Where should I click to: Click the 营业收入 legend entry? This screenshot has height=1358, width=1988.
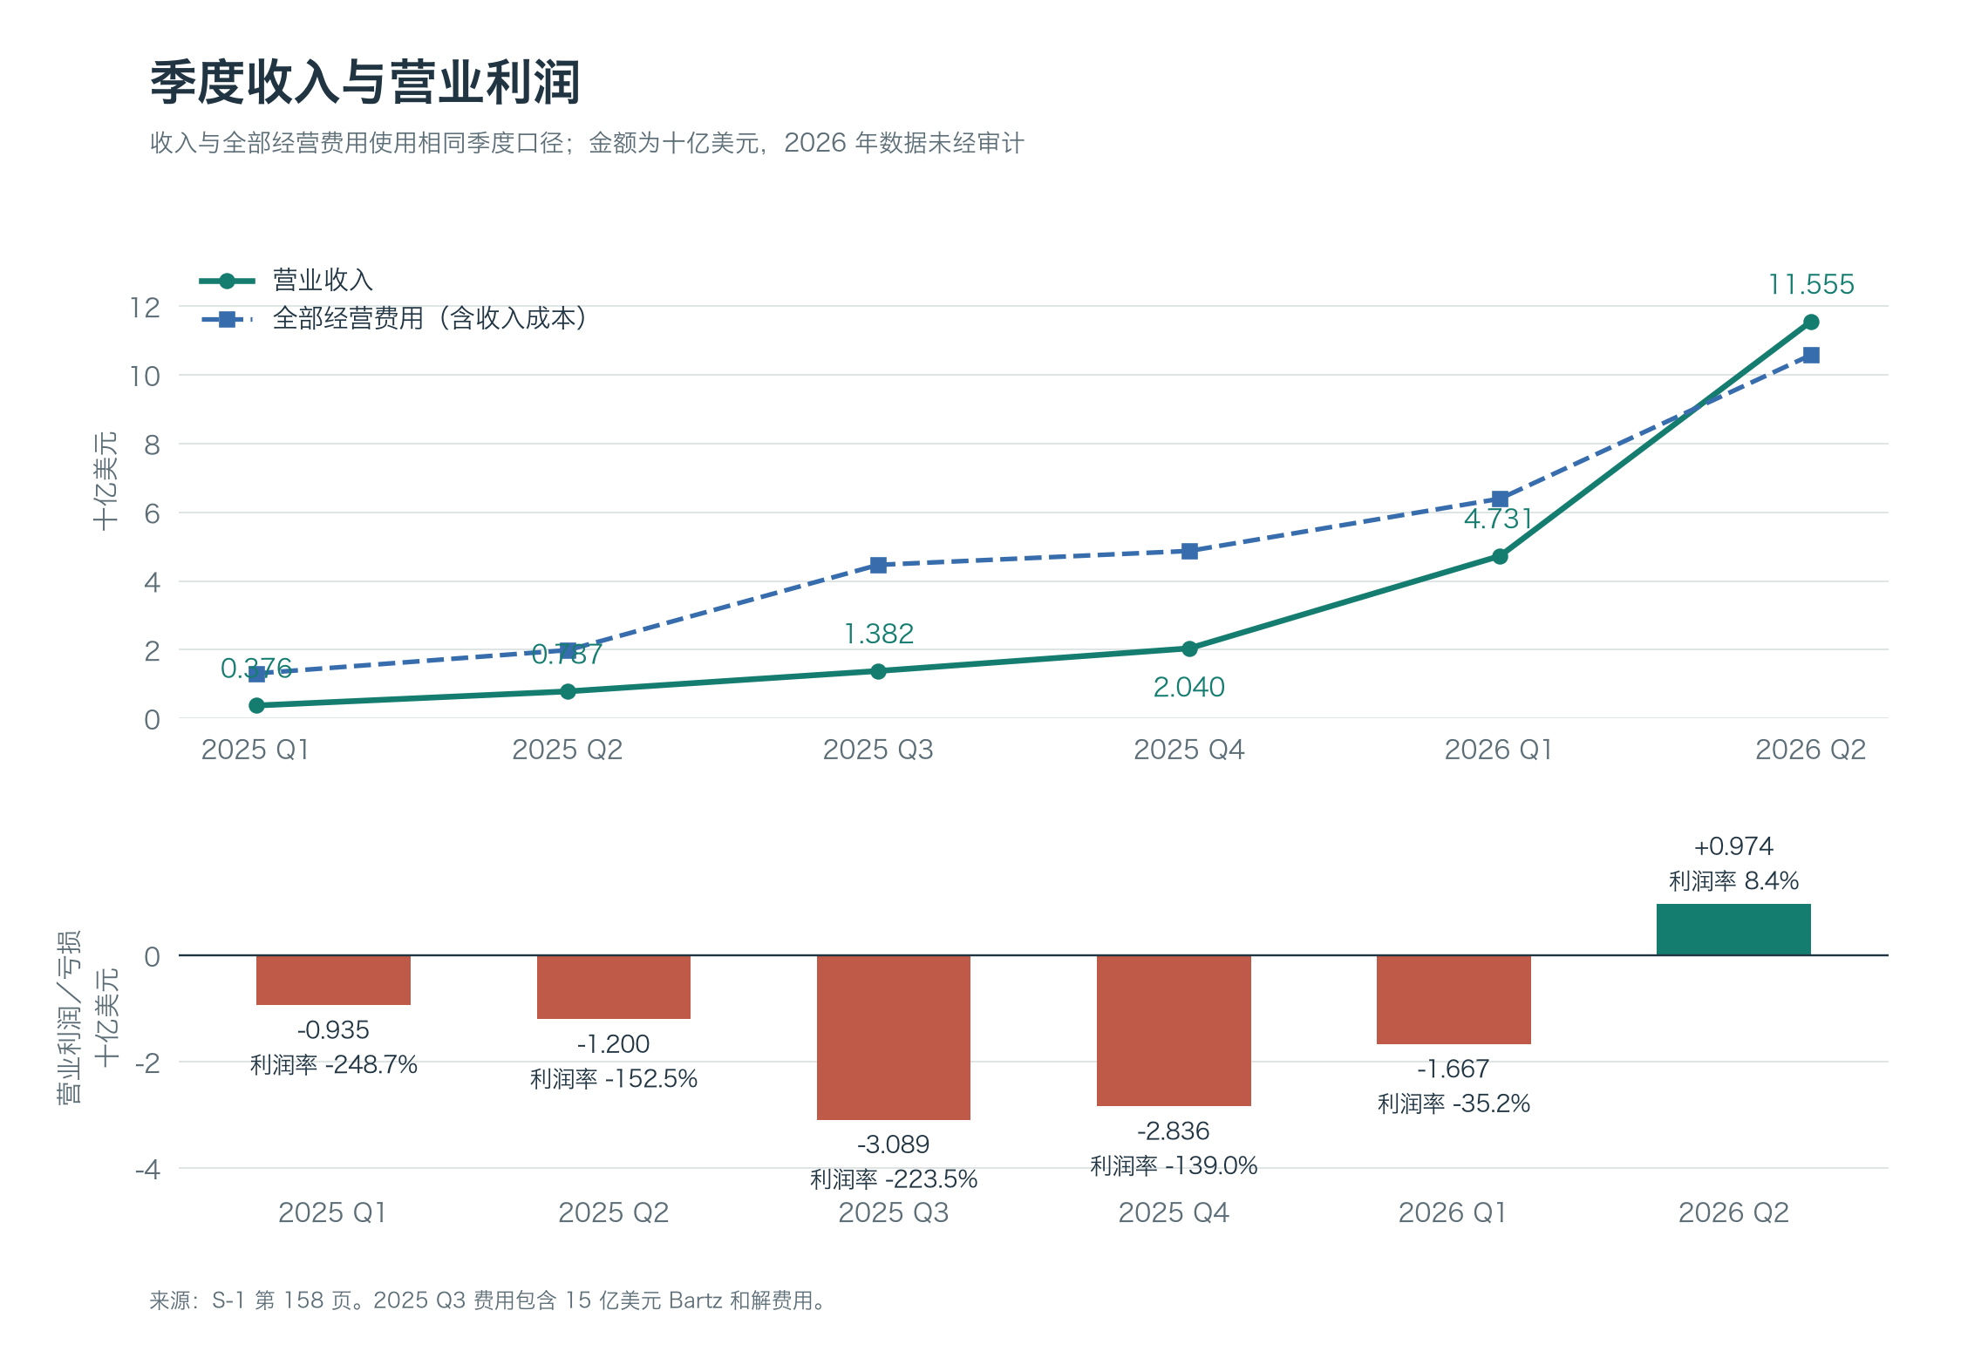287,280
